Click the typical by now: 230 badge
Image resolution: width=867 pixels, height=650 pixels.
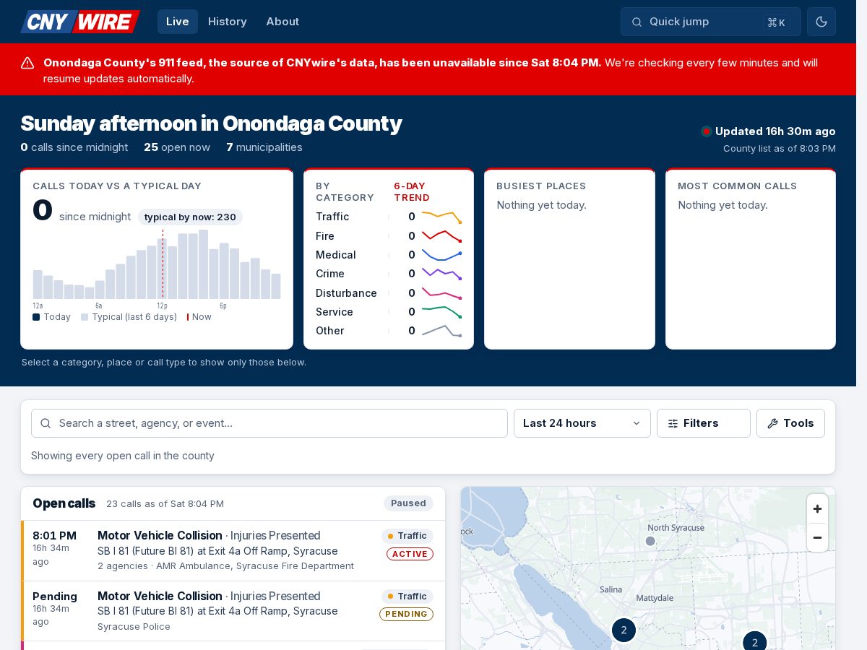coord(190,217)
